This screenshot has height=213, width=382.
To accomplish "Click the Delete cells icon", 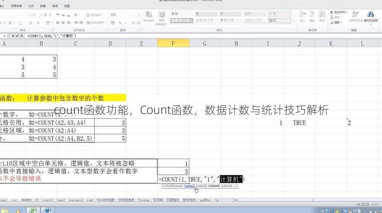I will (312, 14).
